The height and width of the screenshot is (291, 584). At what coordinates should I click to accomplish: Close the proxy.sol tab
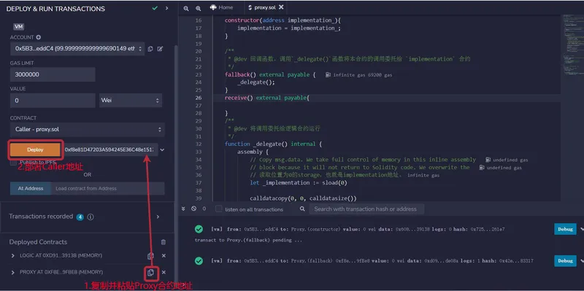(281, 7)
